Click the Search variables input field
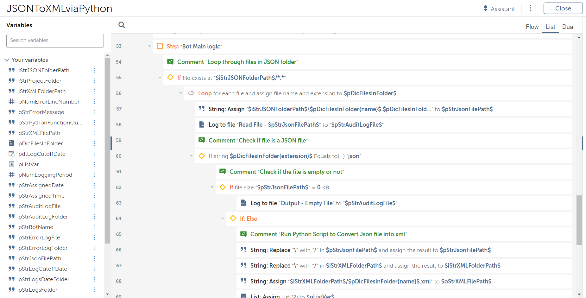Screen dimensions: 586x298 (x=55, y=41)
